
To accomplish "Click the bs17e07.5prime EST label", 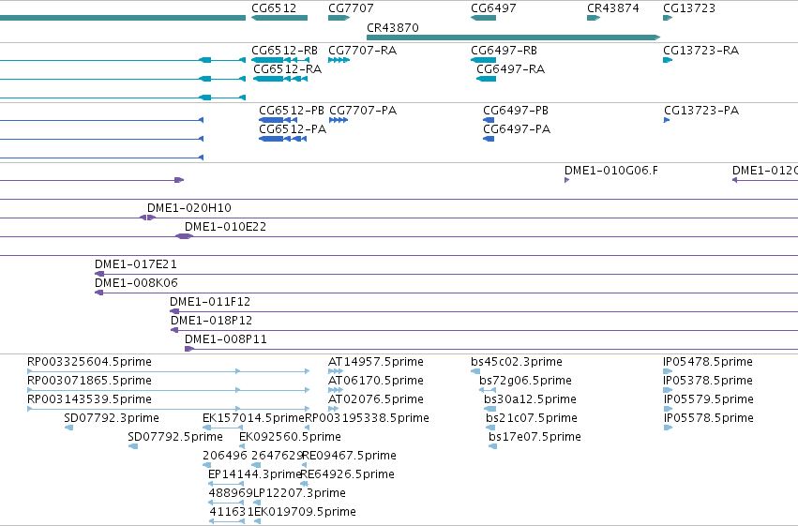I will coord(535,438).
